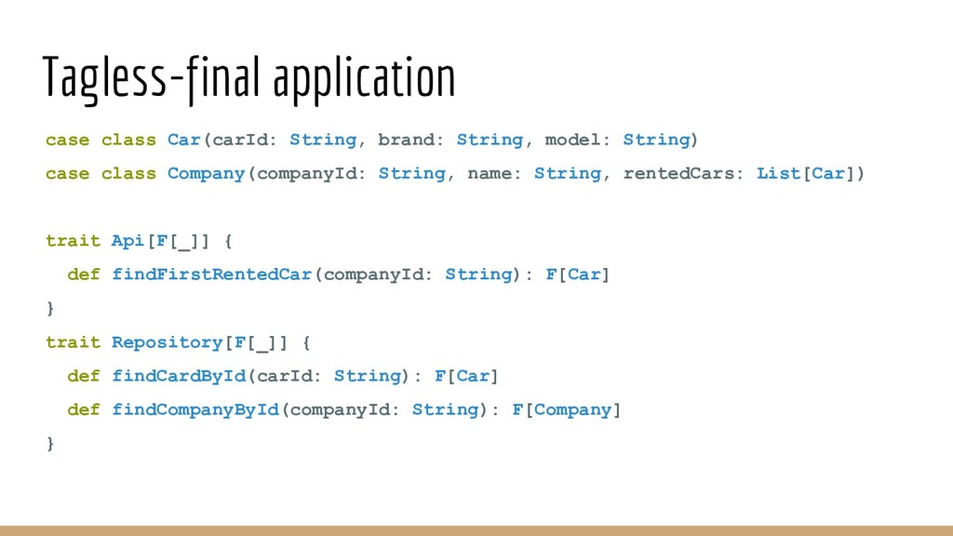The image size is (953, 536).
Task: Click the 'companyId' parameter of findFirstRentedCar
Action: (373, 275)
